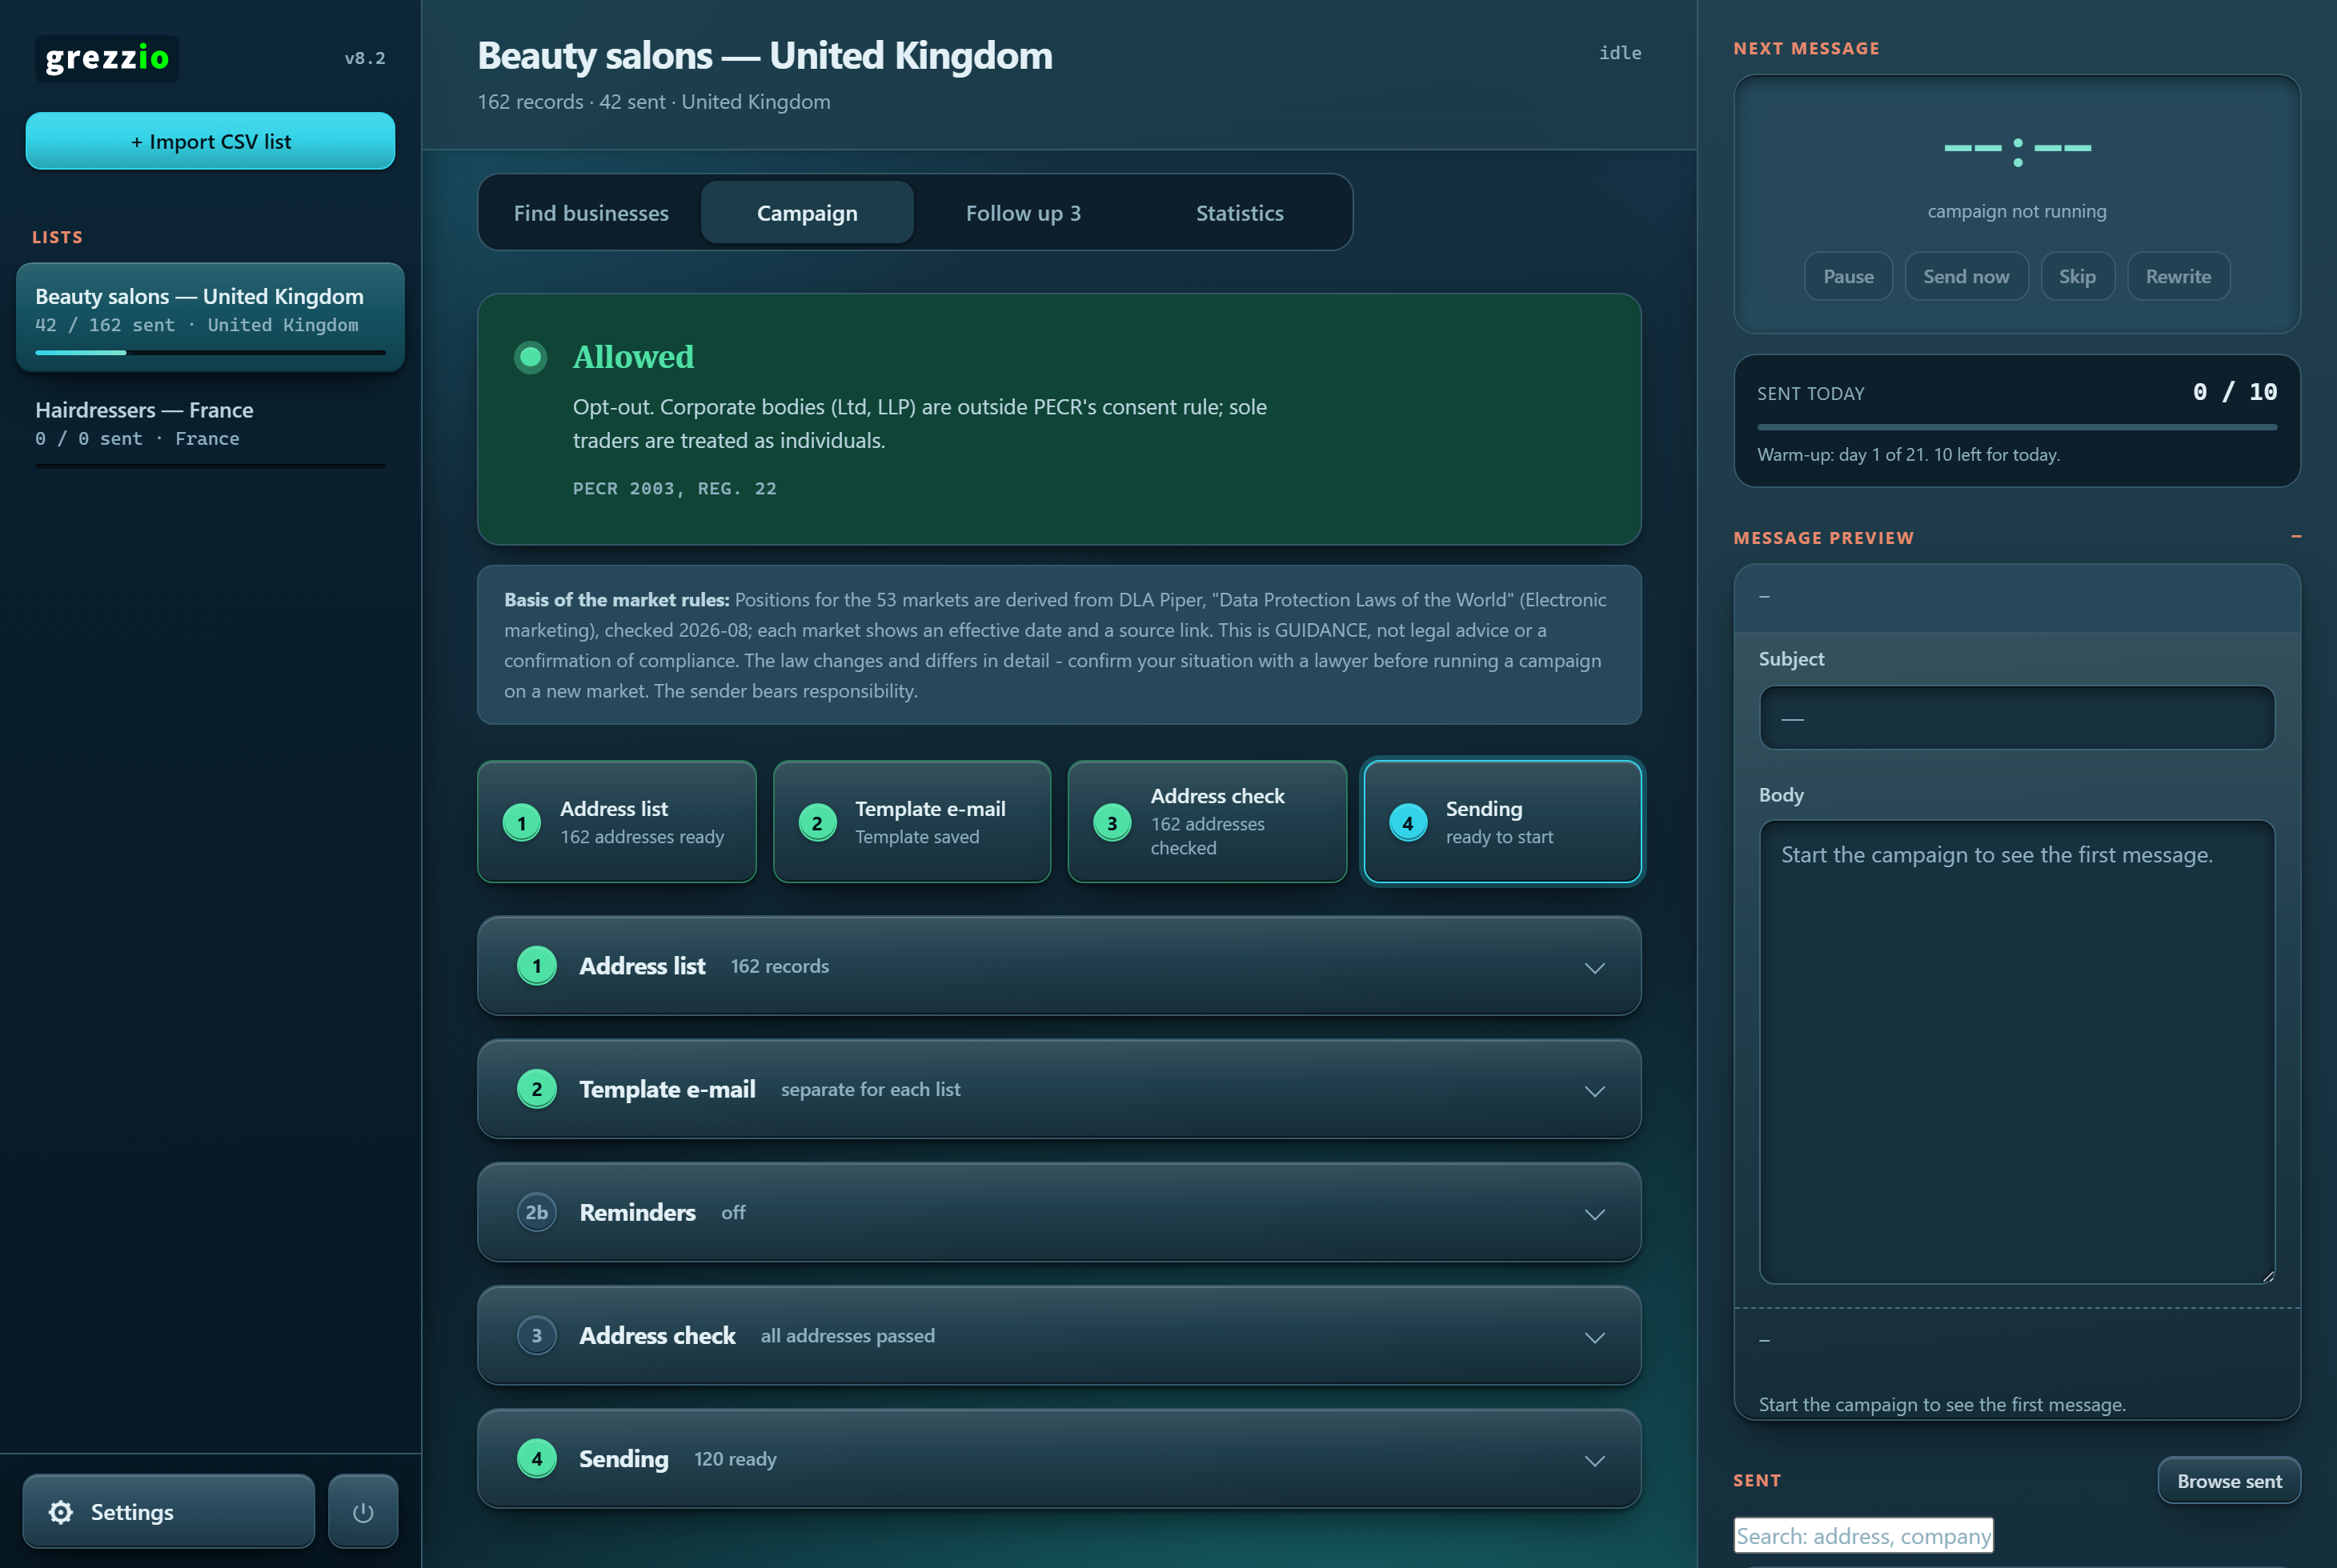Open the Sending ready to start card

[1503, 822]
